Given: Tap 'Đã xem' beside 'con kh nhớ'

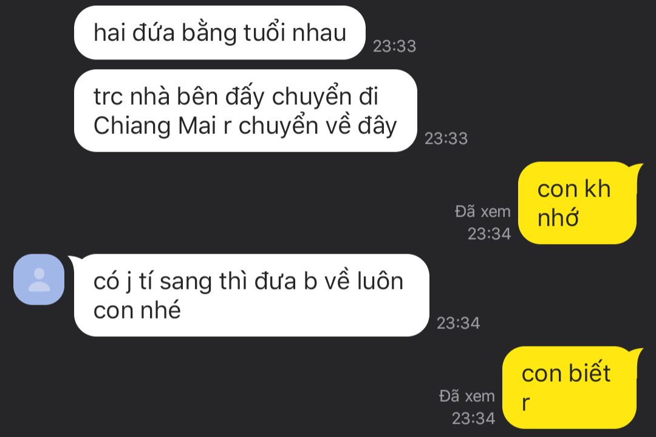Looking at the screenshot, I should 483,212.
